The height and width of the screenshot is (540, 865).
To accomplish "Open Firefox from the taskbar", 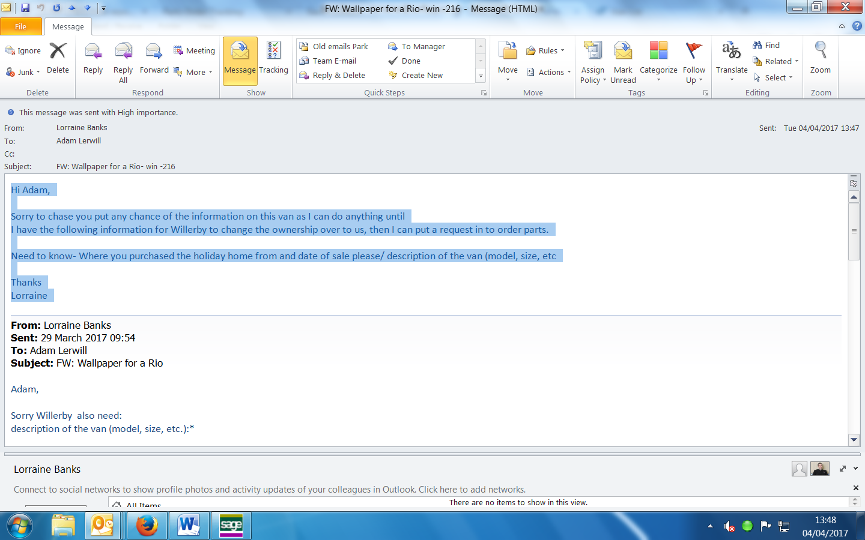I will coord(147,526).
